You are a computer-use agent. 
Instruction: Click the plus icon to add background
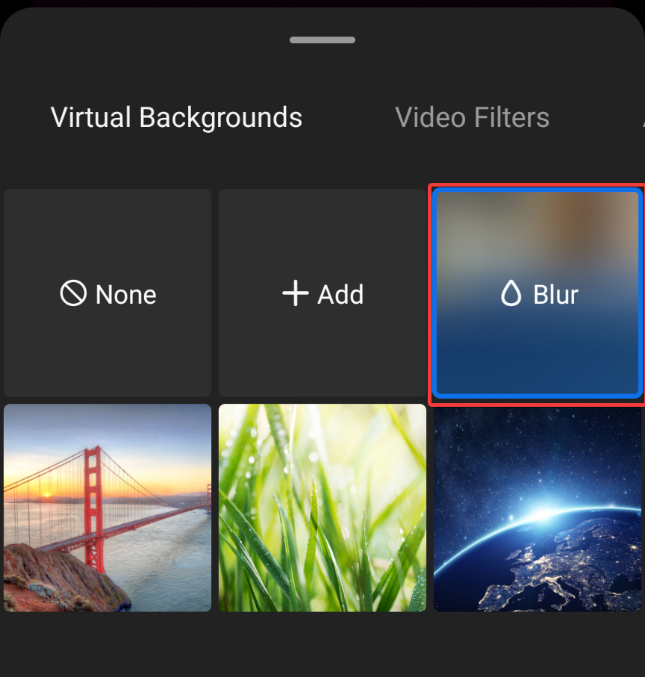[295, 294]
